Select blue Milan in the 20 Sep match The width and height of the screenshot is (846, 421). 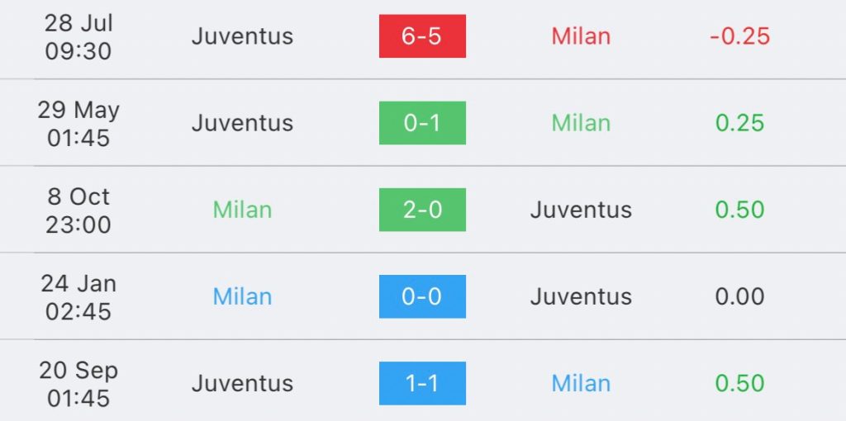click(581, 383)
